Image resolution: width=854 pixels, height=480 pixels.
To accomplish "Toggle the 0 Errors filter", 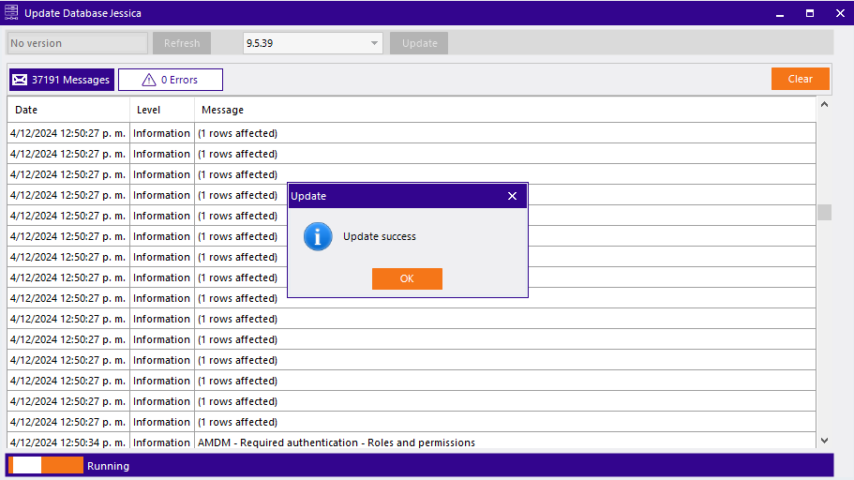I will click(x=171, y=80).
